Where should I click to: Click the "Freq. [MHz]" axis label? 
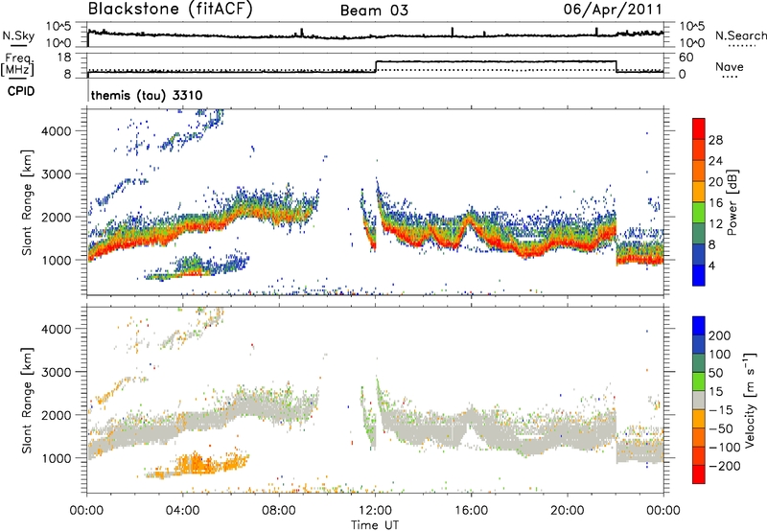(18, 64)
